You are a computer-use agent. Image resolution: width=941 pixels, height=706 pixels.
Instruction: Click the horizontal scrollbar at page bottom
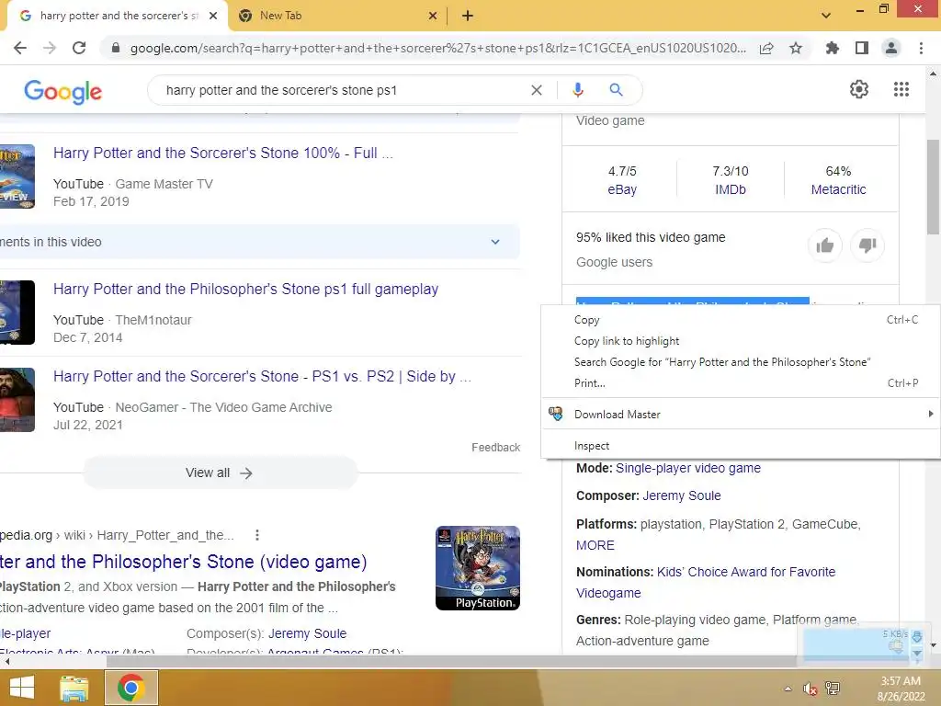[451, 661]
